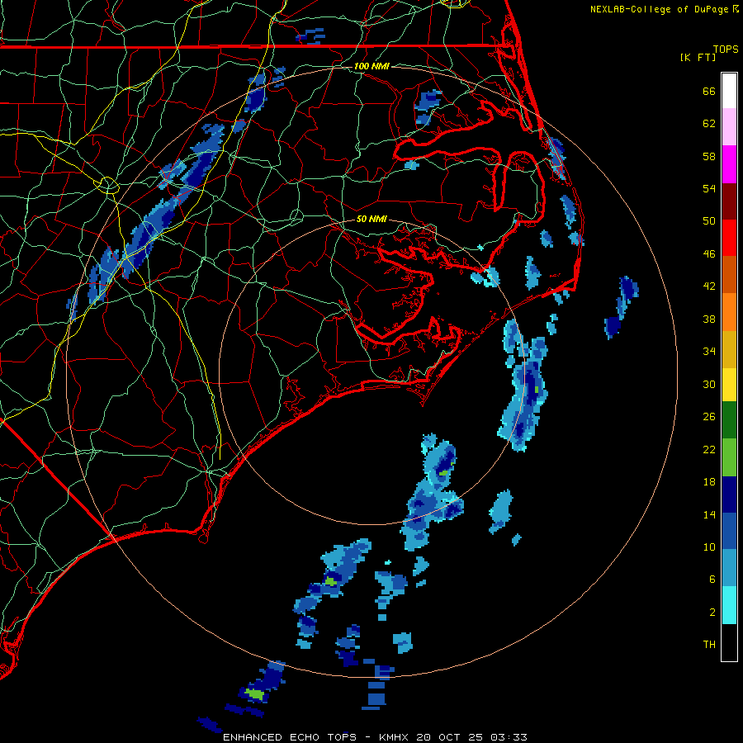The image size is (743, 743).
Task: Click the legend value "2"
Action: point(712,613)
